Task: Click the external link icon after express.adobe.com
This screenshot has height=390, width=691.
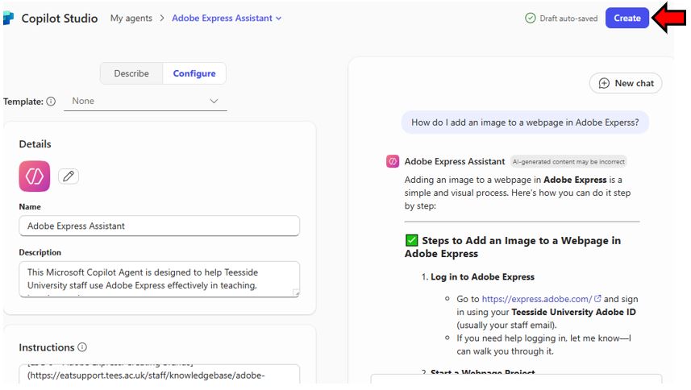Action: tap(597, 298)
